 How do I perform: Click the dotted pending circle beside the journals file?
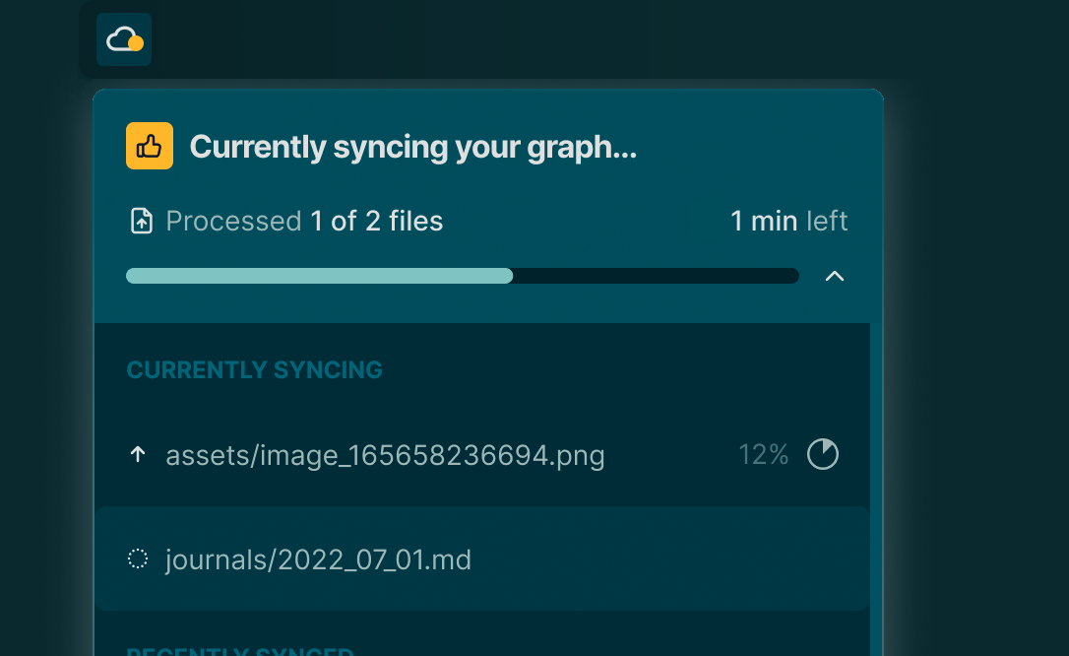[138, 559]
